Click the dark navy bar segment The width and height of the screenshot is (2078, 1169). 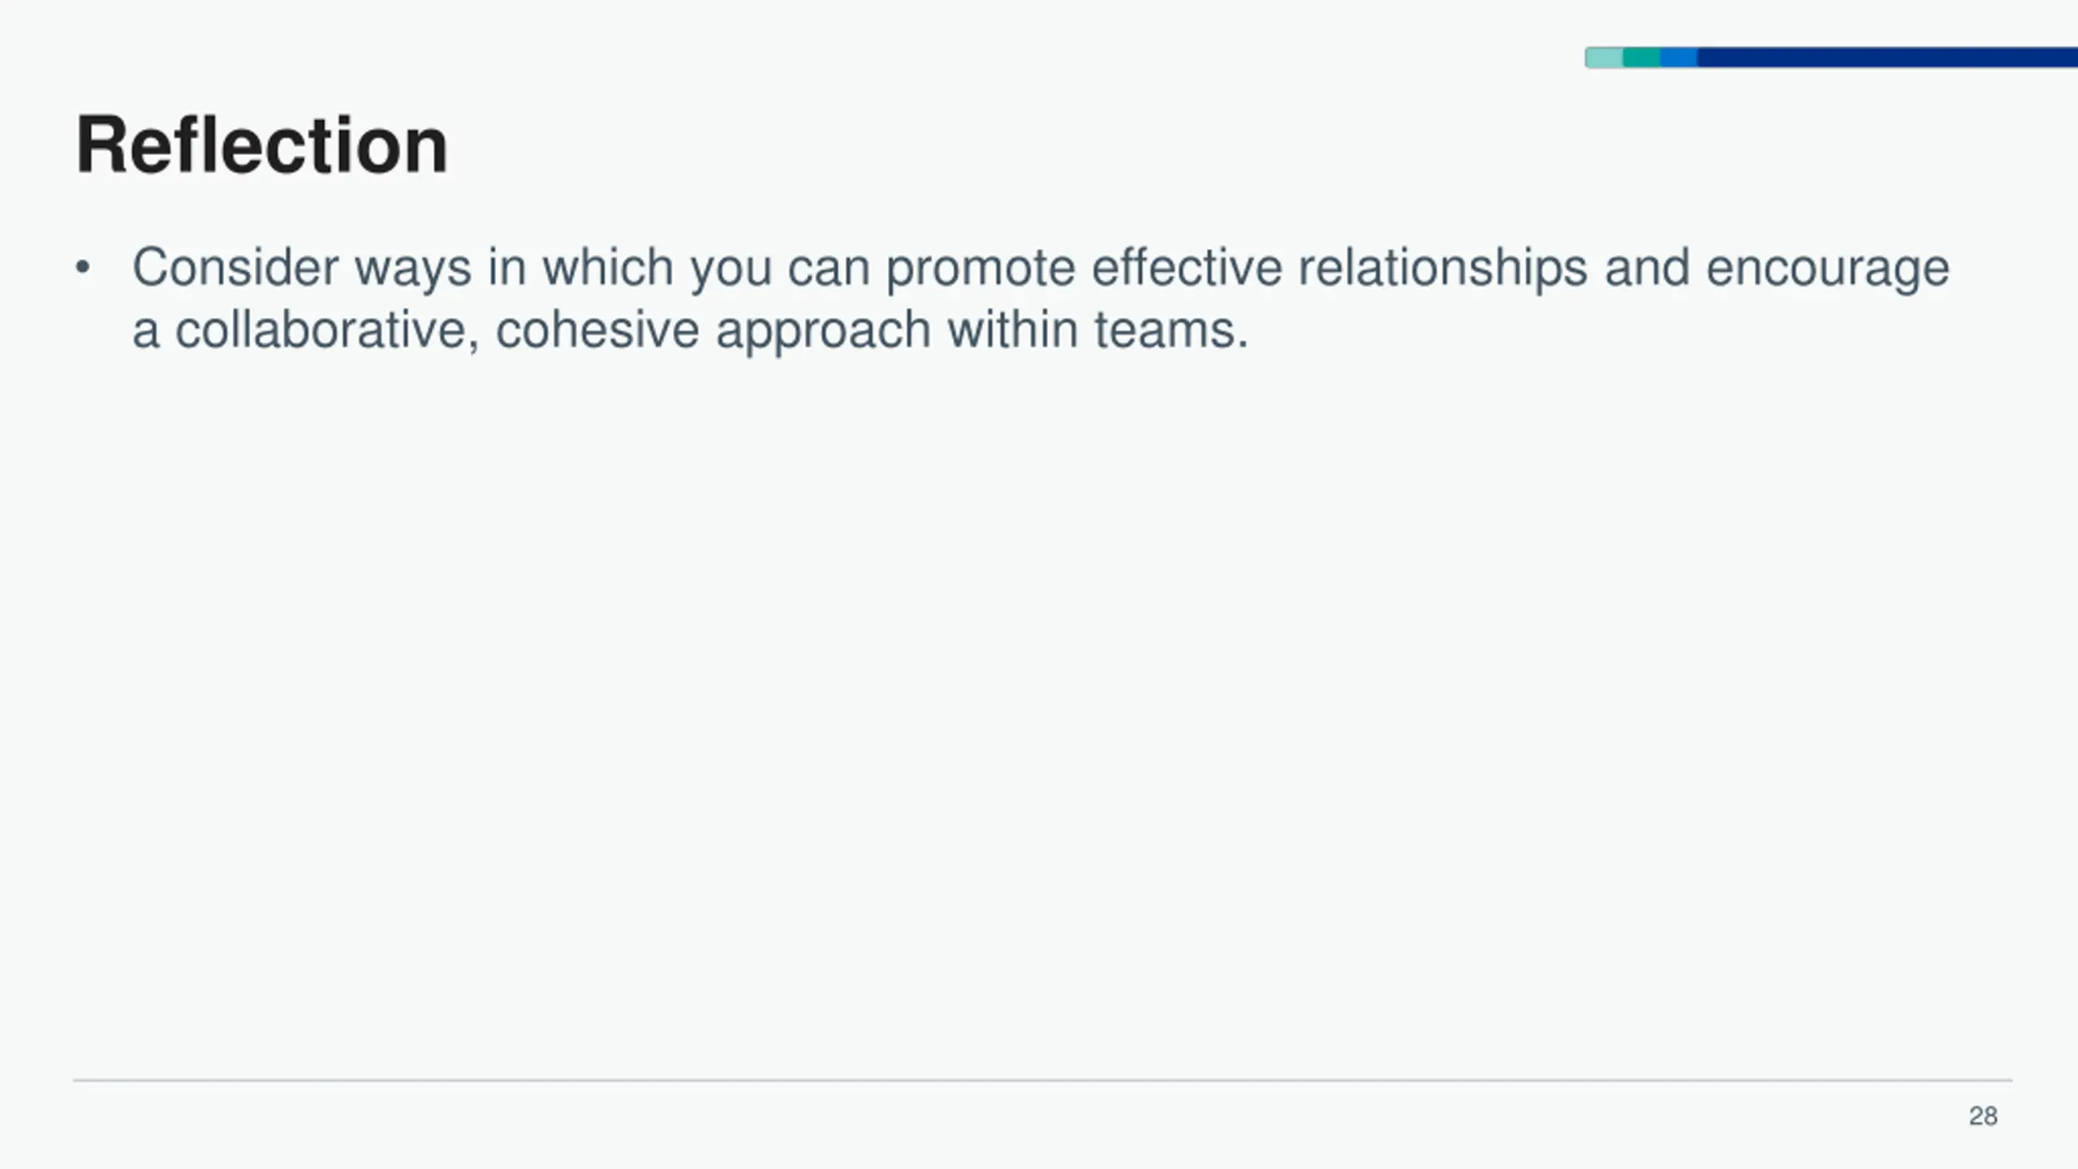click(x=1887, y=58)
